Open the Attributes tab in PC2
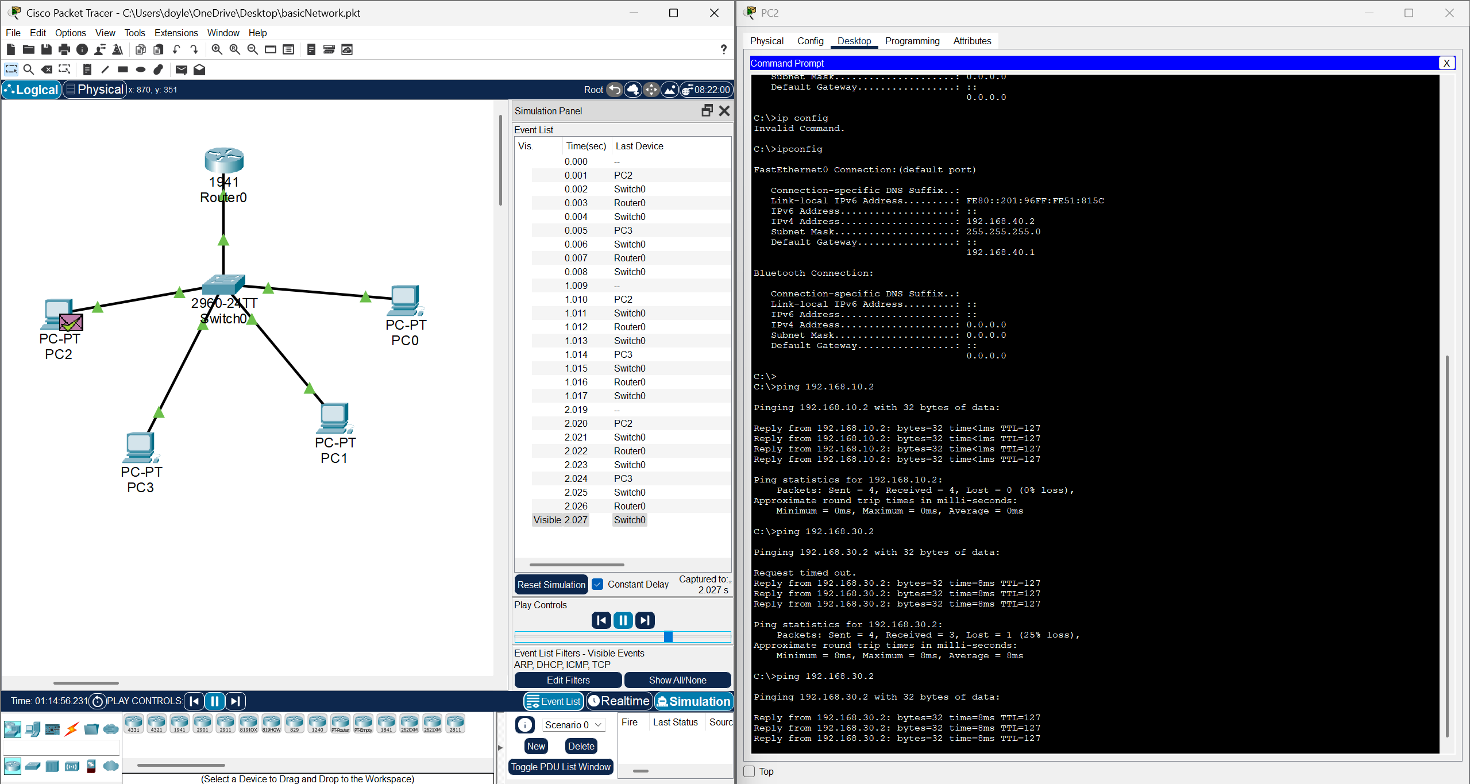1470x784 pixels. click(x=972, y=41)
